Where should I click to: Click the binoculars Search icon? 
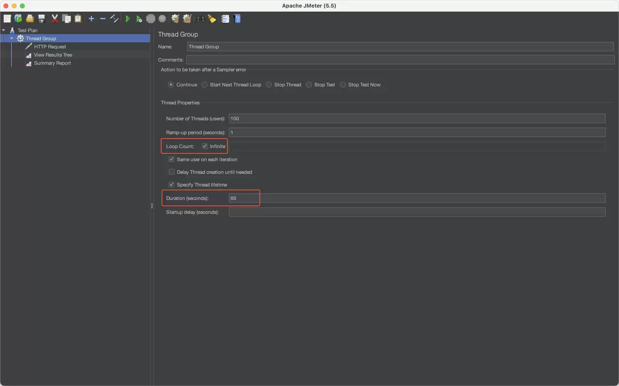200,19
